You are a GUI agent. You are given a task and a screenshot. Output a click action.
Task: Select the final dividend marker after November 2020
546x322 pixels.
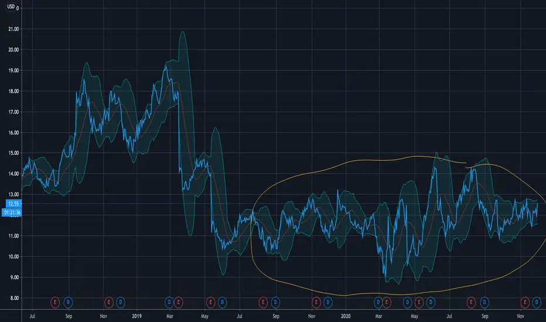(x=537, y=302)
